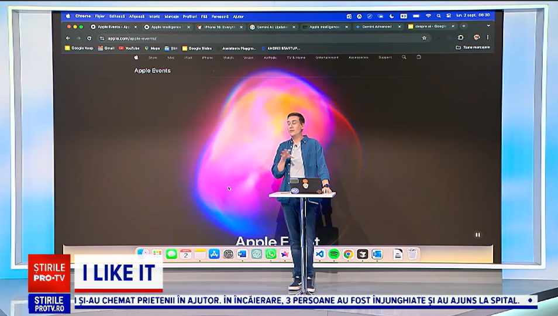Close the Gemini Advanced tab
This screenshot has height=316, width=558.
[x=399, y=26]
